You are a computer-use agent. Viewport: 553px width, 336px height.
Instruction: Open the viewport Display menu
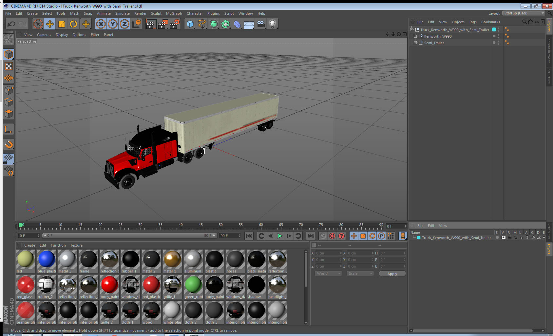click(x=62, y=35)
